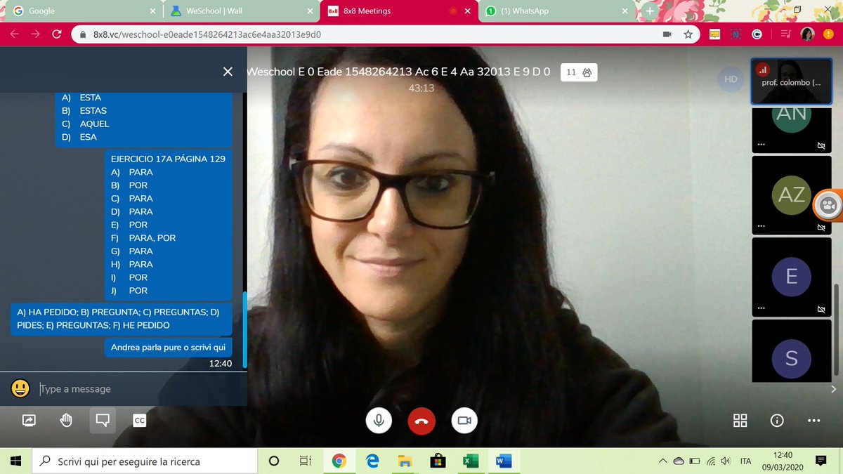Select prof. colombo video thumbnail
The image size is (843, 474).
(790, 81)
